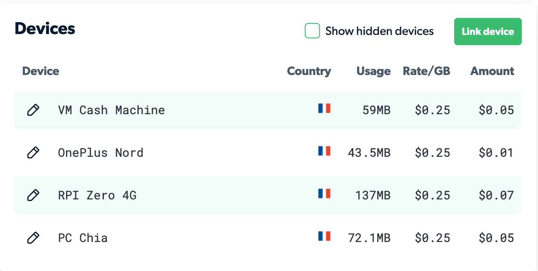Open the edit pencil beside PC Chia
This screenshot has width=538, height=271.
point(33,238)
